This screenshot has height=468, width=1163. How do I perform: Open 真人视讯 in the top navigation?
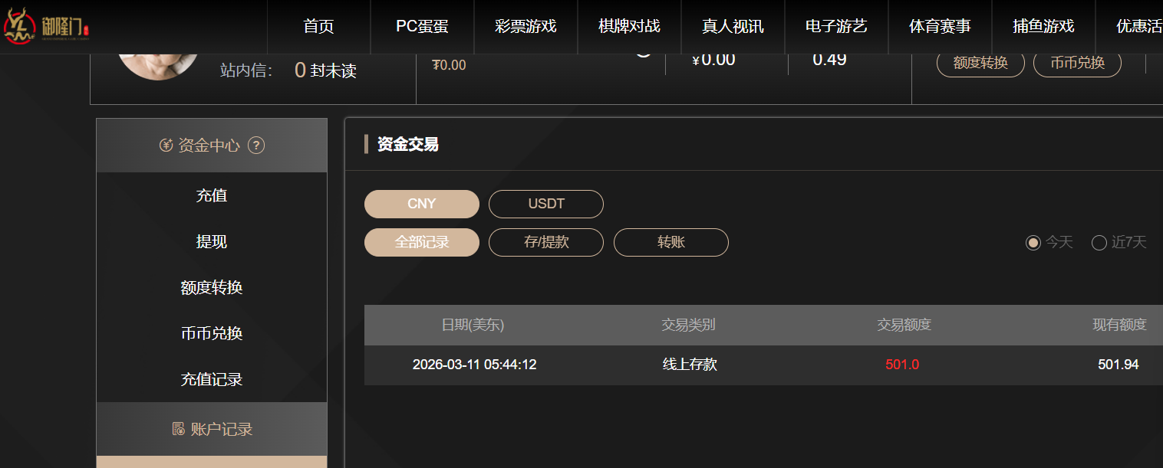point(733,26)
